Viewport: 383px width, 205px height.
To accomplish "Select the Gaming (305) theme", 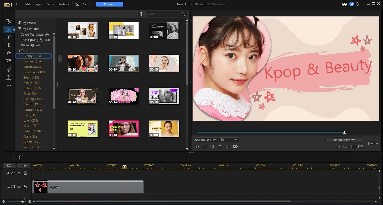I will click(33, 99).
